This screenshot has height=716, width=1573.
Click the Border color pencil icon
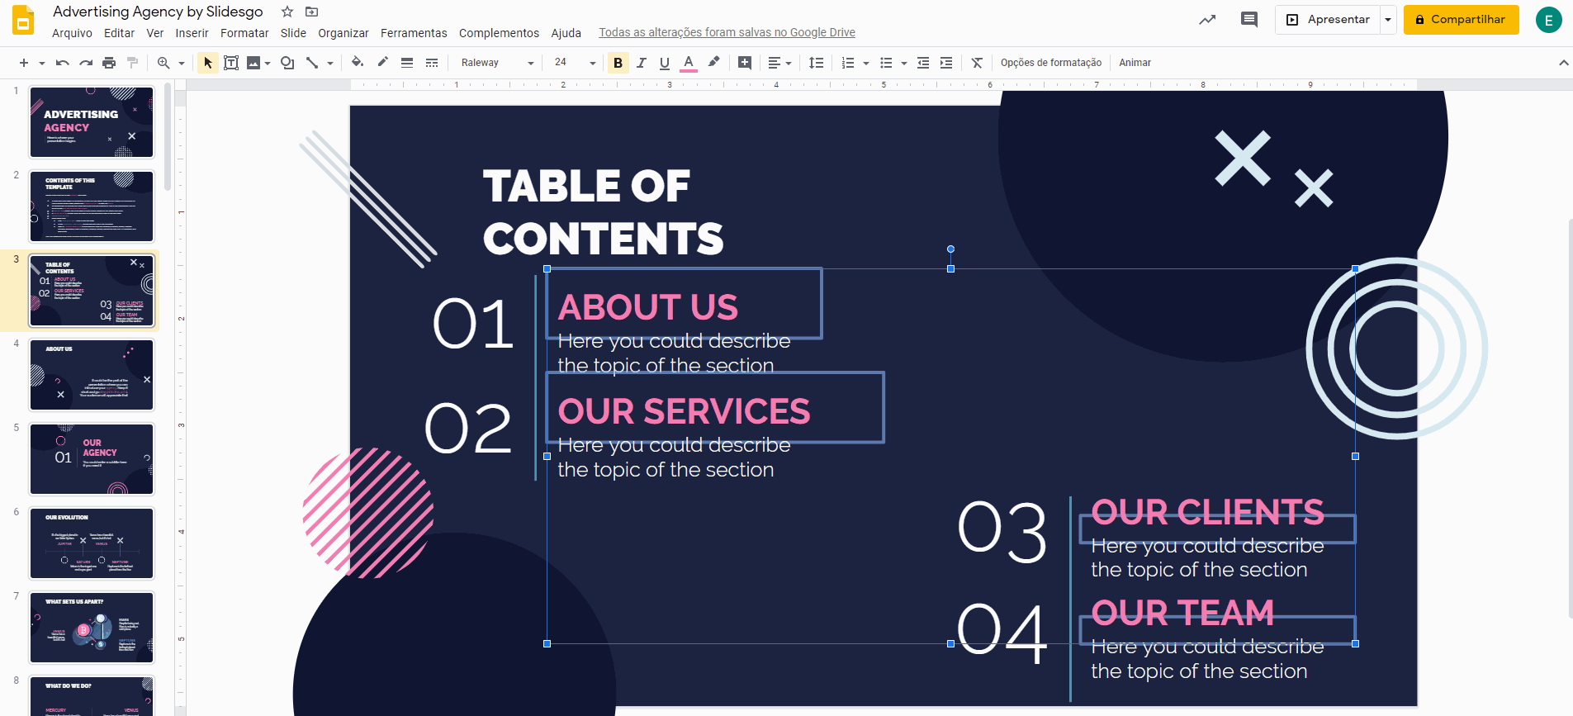pos(382,62)
